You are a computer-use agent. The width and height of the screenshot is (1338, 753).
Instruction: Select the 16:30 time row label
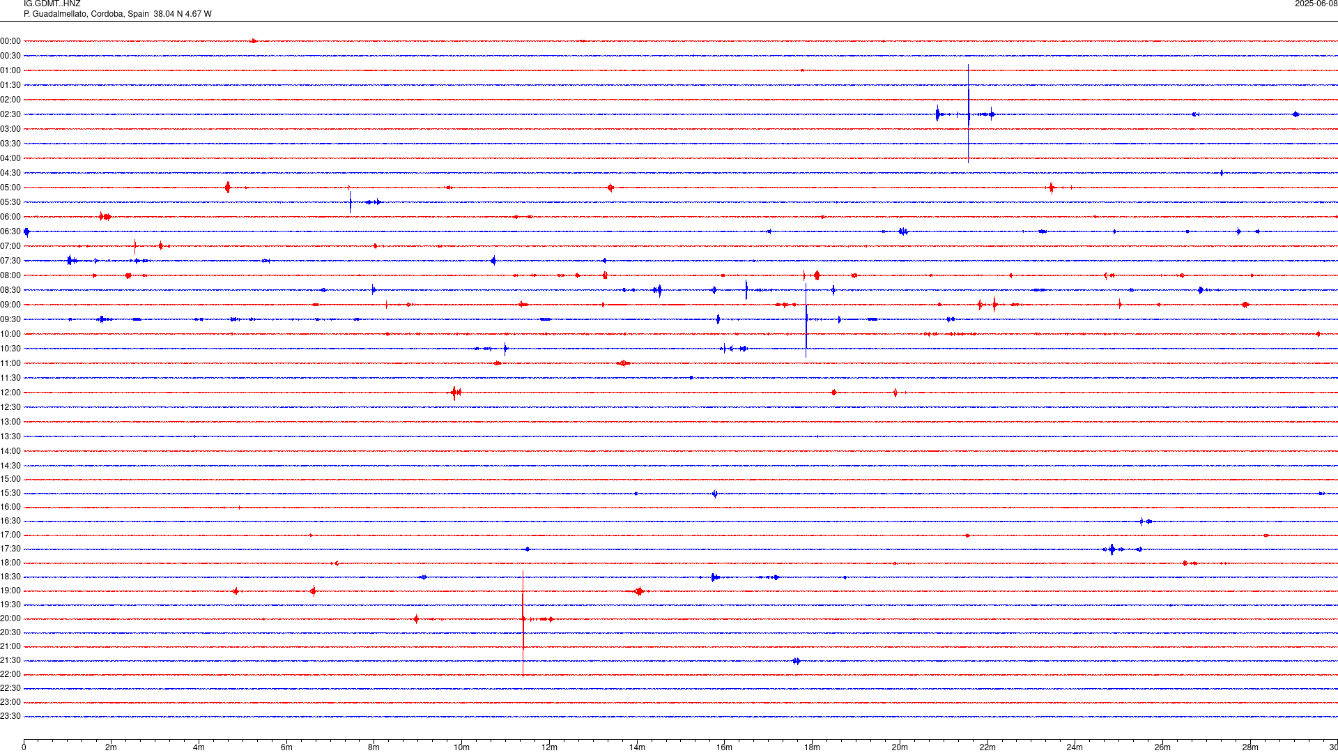[x=10, y=521]
